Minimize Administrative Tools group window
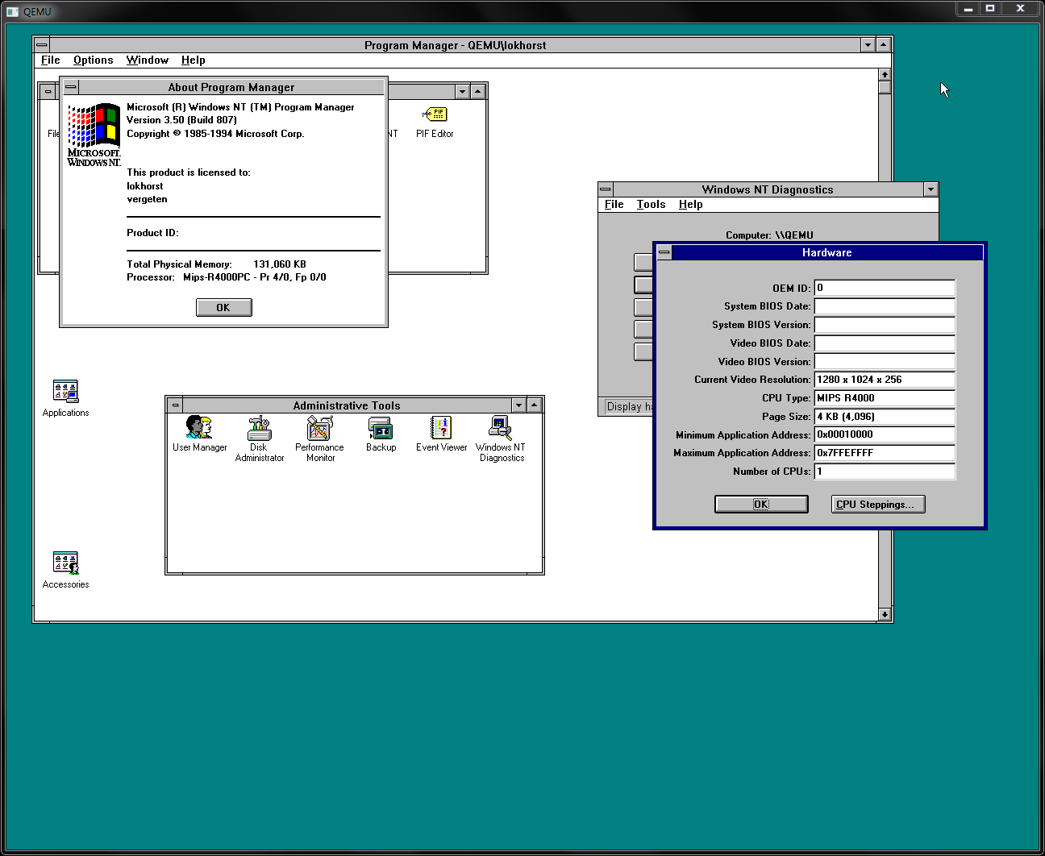 519,405
